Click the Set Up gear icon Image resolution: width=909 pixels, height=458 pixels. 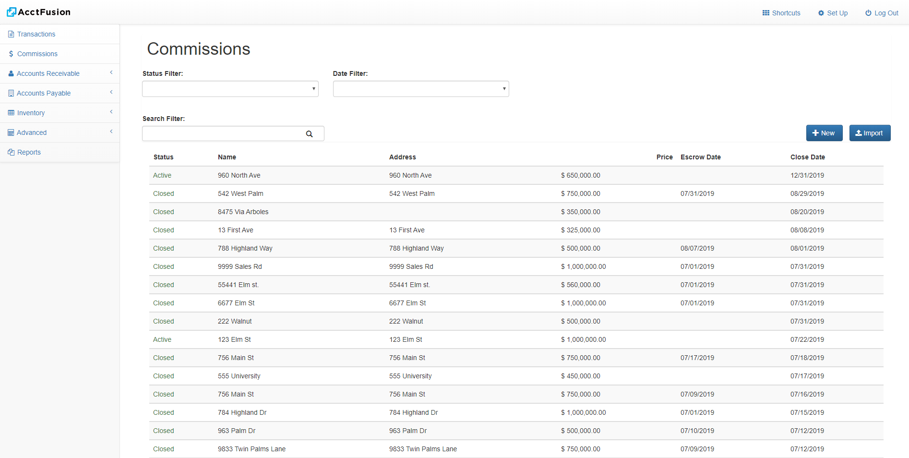(821, 13)
